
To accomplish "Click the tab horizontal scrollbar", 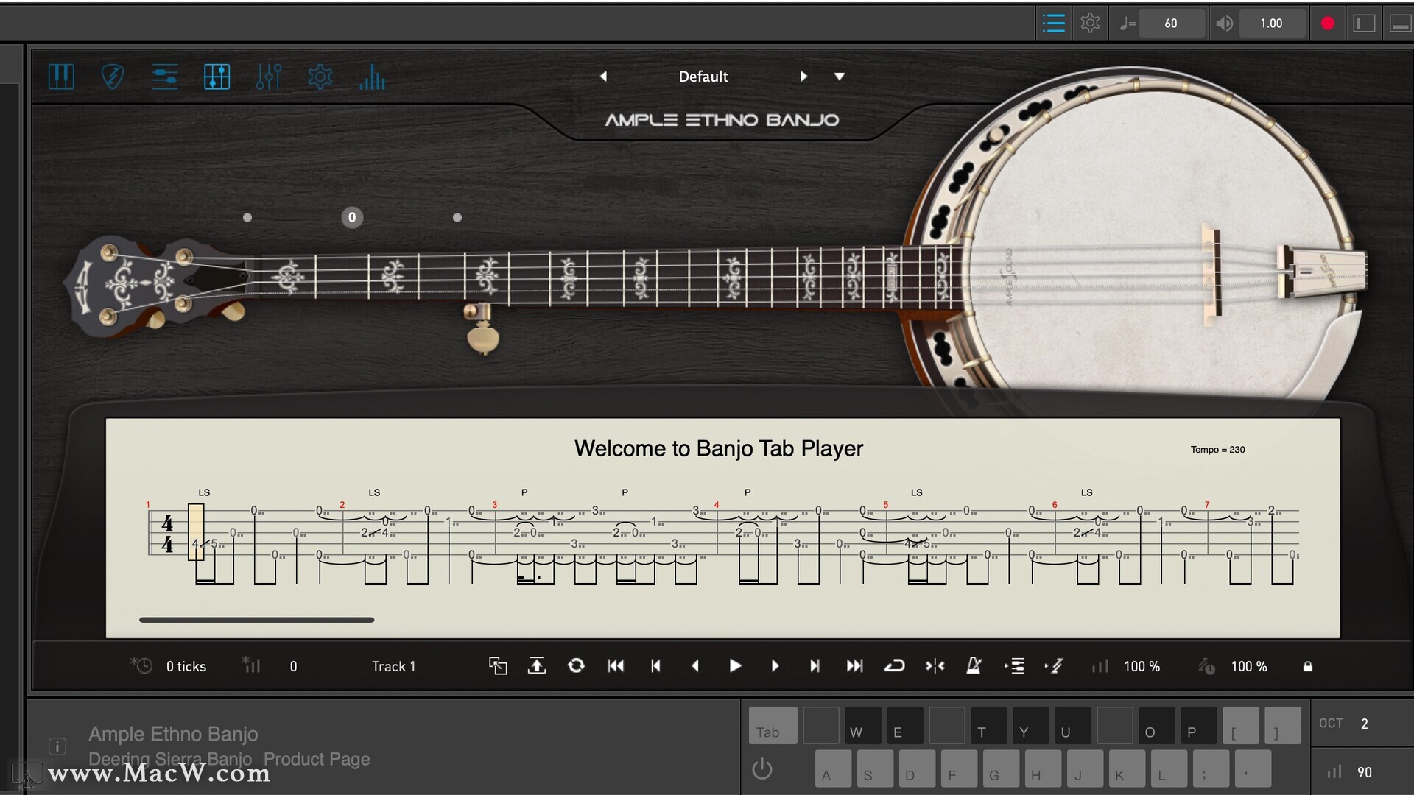I will 256,620.
